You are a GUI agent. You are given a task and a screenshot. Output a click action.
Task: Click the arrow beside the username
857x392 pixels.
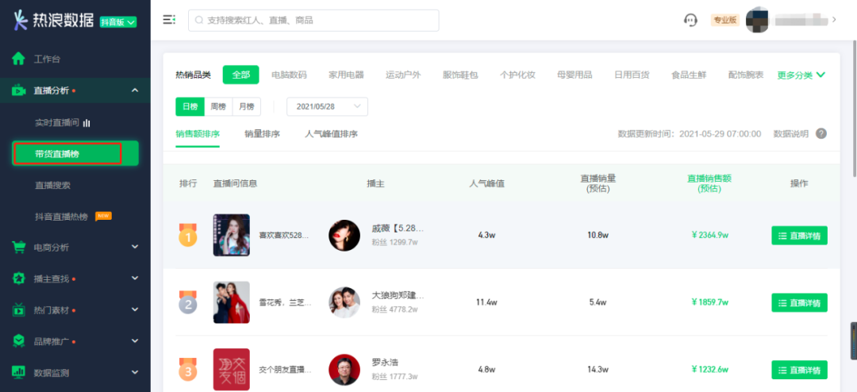[834, 20]
